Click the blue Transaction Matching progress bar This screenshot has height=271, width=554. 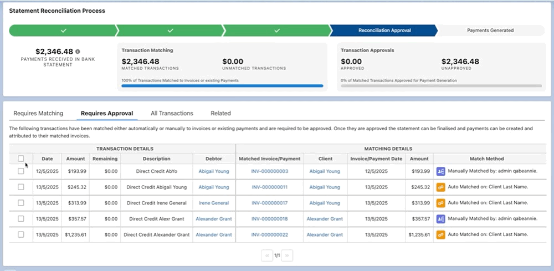pos(222,86)
